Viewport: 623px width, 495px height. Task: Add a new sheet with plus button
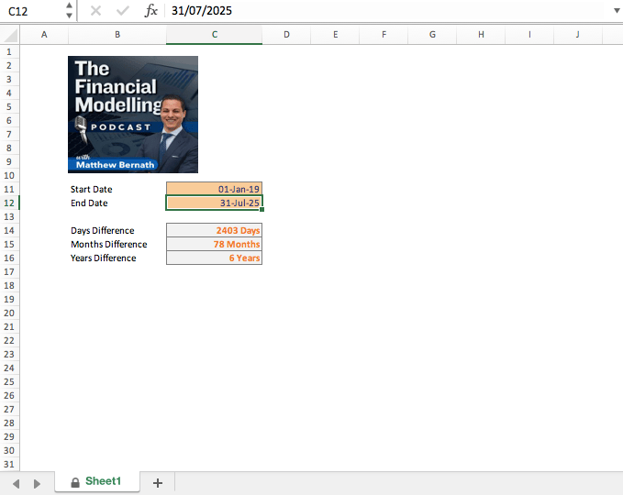click(x=158, y=483)
